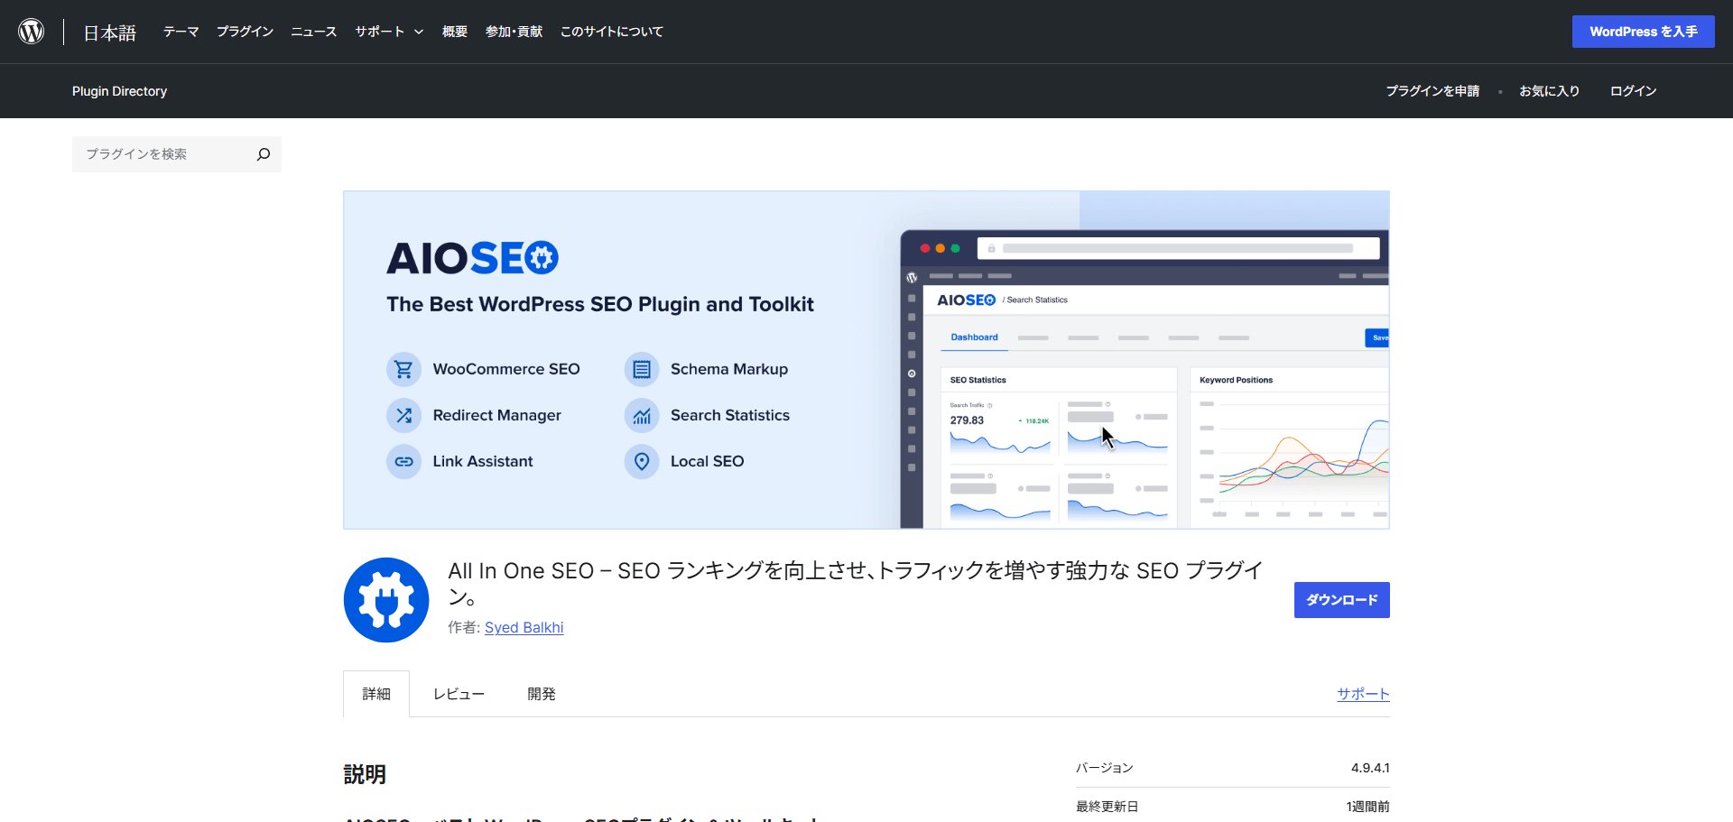1733x822 pixels.
Task: Click the WordPress logo icon
Action: [32, 32]
